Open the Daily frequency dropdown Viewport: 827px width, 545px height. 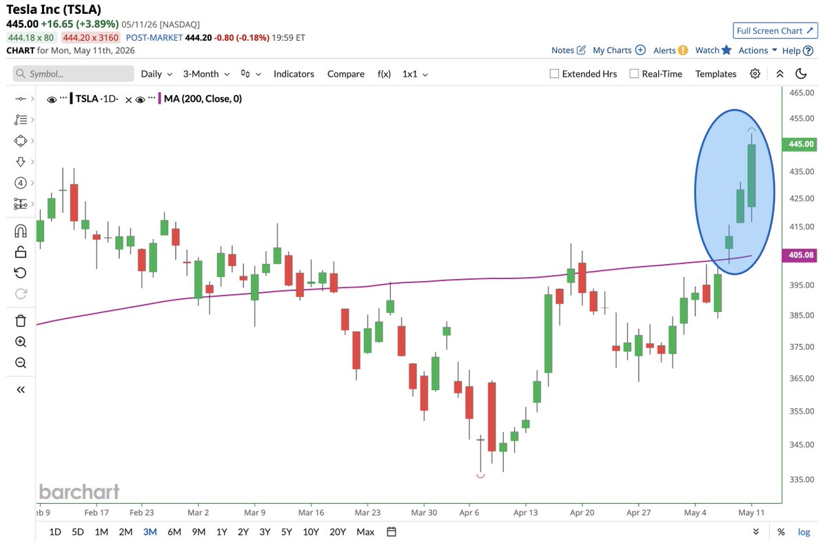pyautogui.click(x=156, y=74)
